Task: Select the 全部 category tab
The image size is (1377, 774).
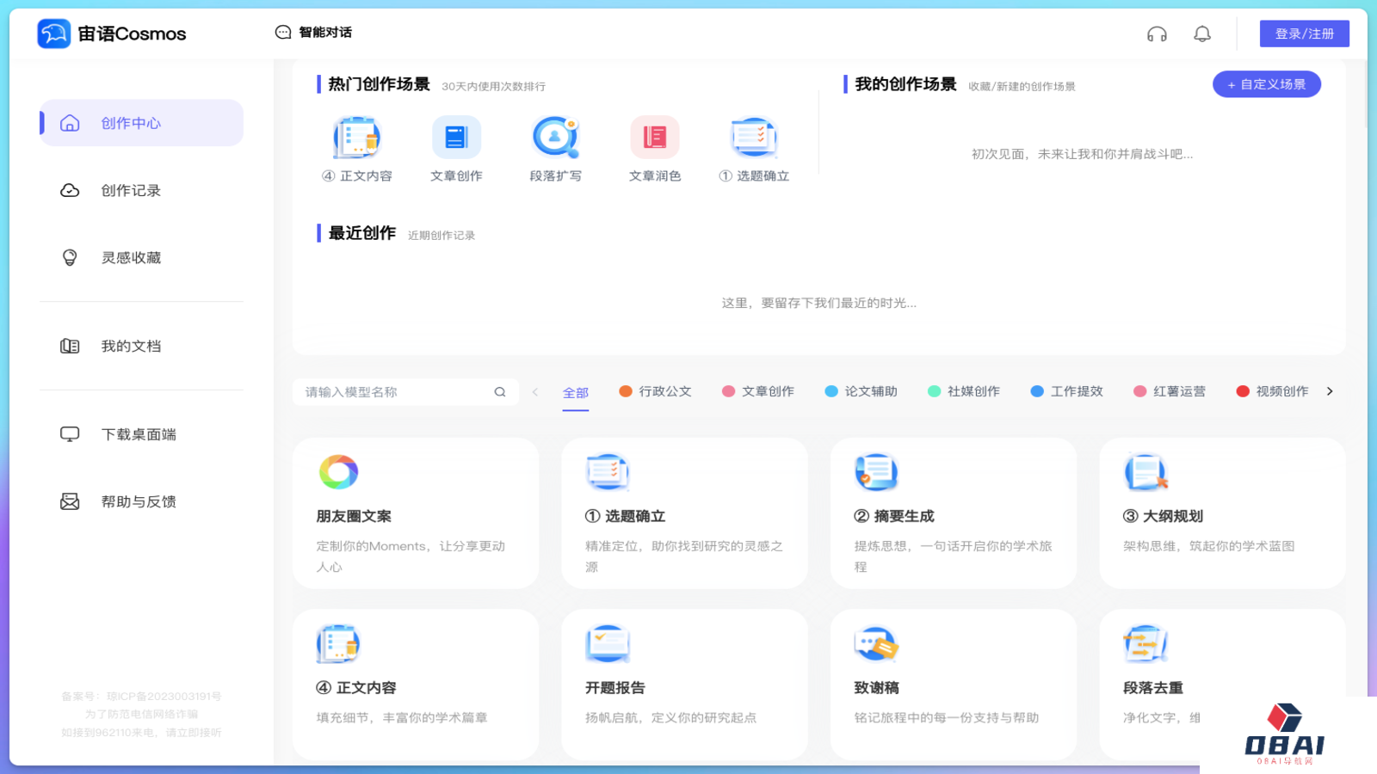Action: click(x=576, y=393)
